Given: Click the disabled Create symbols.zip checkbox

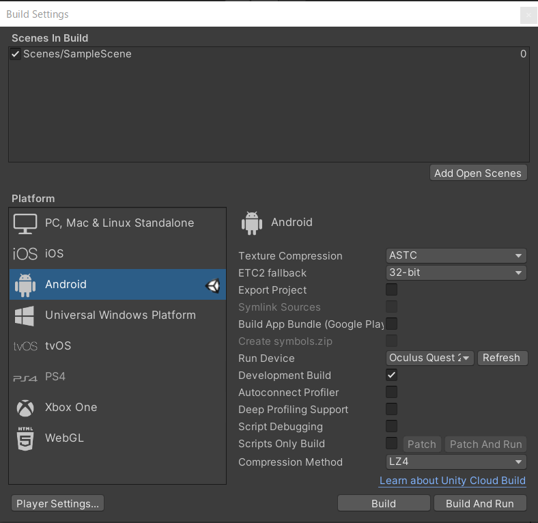Looking at the screenshot, I should [391, 341].
